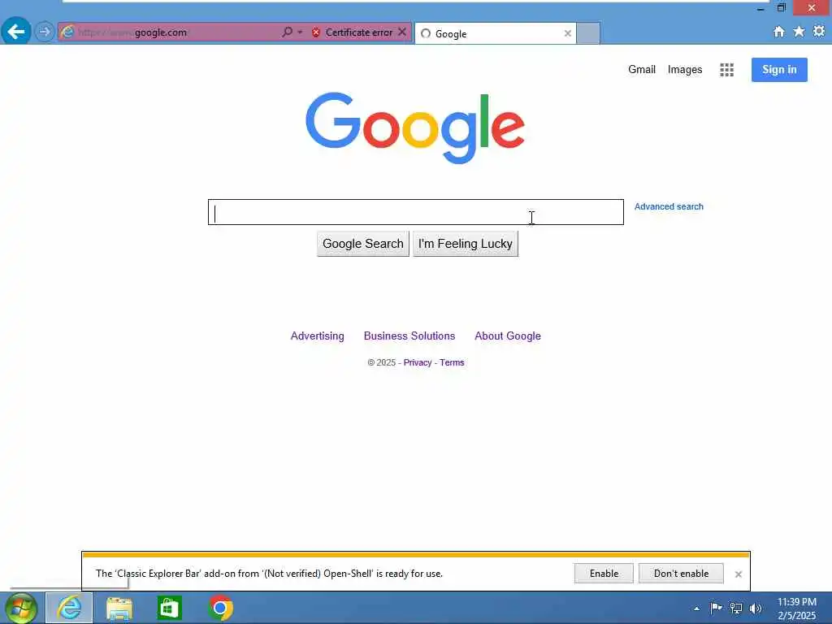Viewport: 832px width, 624px height.
Task: Open the Action Center flag icon
Action: pos(716,608)
